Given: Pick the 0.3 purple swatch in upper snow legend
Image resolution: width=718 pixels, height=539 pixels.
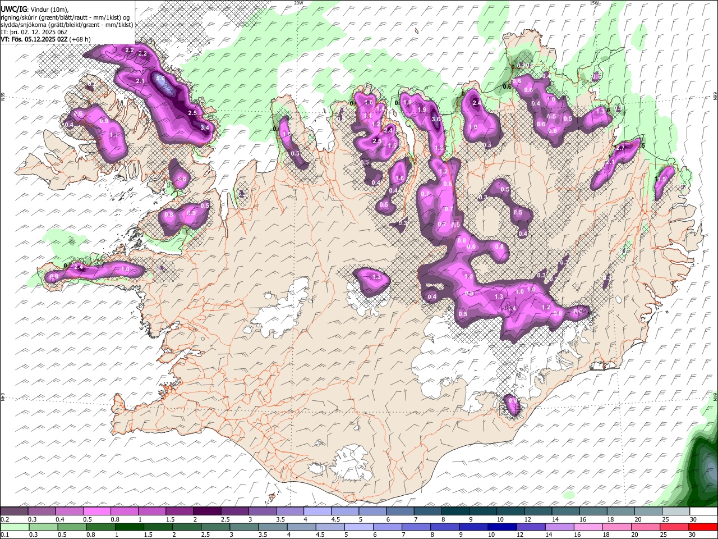Looking at the screenshot, I should 42,511.
